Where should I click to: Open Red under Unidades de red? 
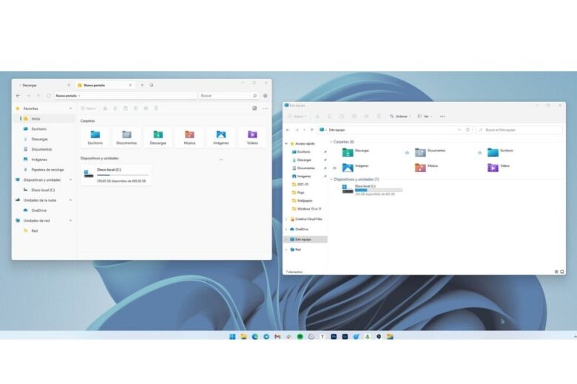coord(31,230)
